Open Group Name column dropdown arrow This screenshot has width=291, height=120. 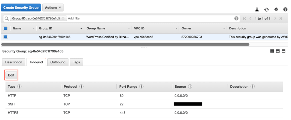(129, 28)
